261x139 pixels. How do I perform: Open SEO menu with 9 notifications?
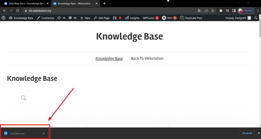[x=169, y=18]
